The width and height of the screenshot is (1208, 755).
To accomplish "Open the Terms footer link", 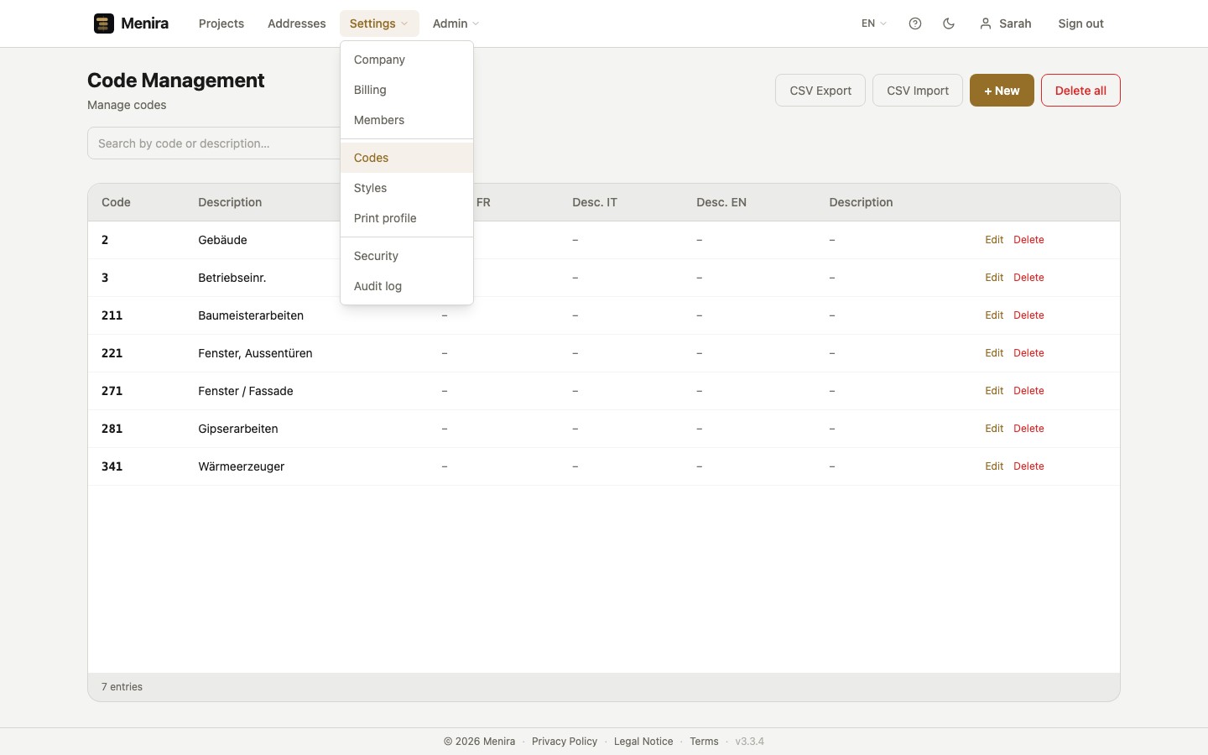I will tap(704, 742).
